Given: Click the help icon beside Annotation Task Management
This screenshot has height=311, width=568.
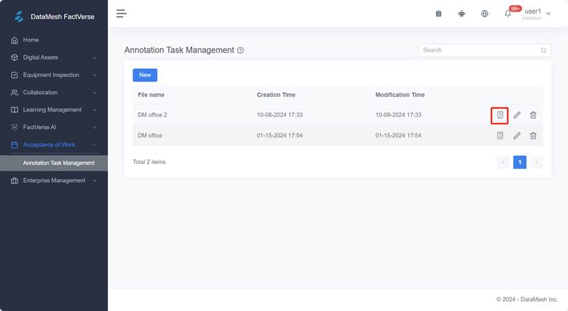Looking at the screenshot, I should click(240, 51).
